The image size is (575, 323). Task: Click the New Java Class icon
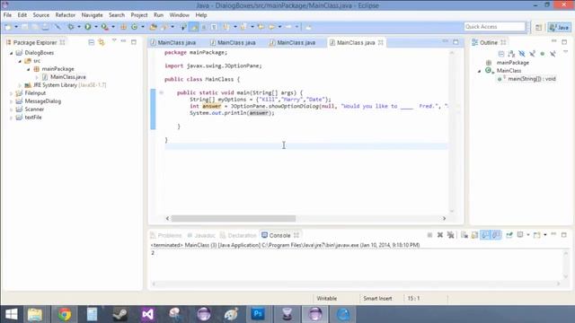(134, 27)
